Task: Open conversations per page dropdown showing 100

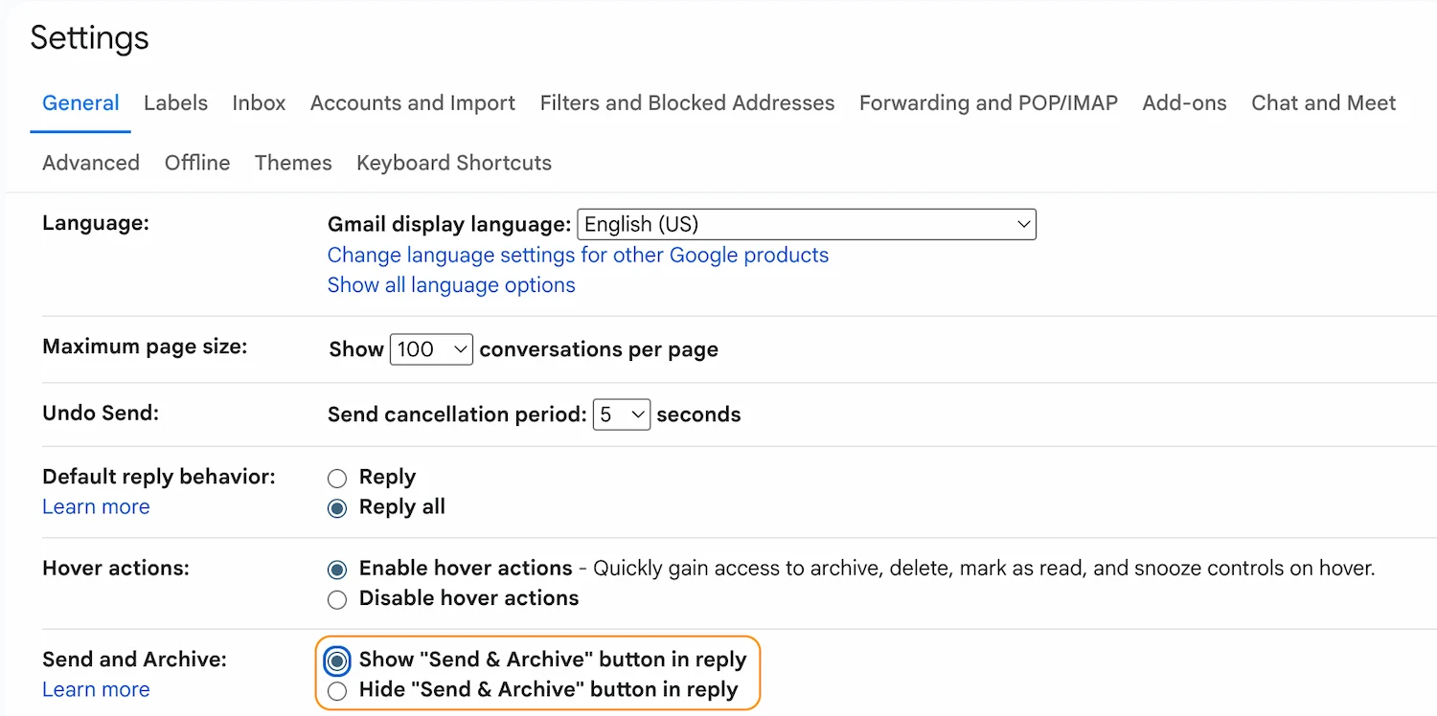Action: click(432, 349)
